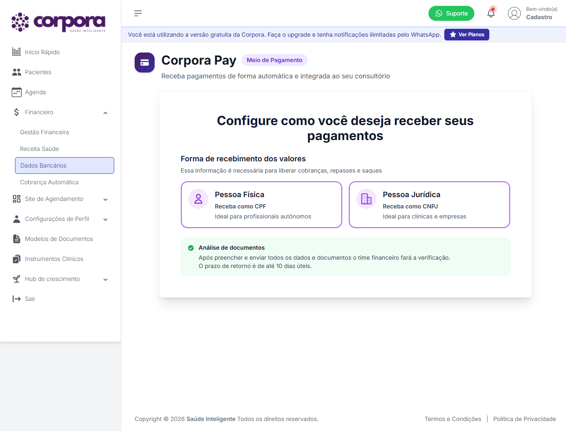Open the Termos e Condições link
The image size is (566, 431).
pyautogui.click(x=453, y=419)
